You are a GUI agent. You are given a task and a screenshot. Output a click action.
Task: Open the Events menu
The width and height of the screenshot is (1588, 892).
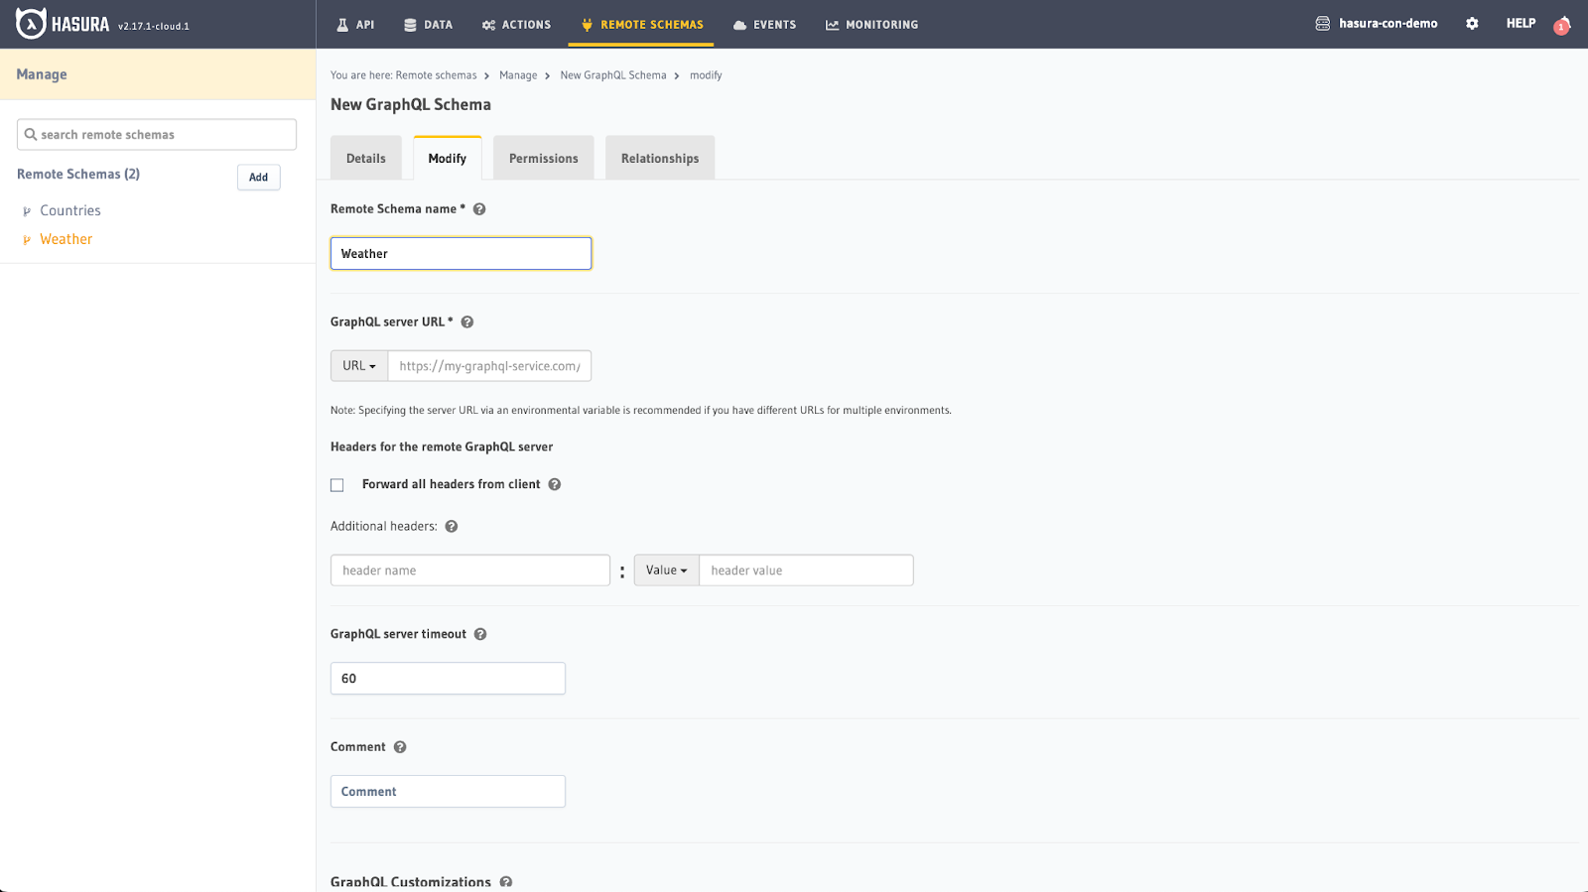(764, 25)
